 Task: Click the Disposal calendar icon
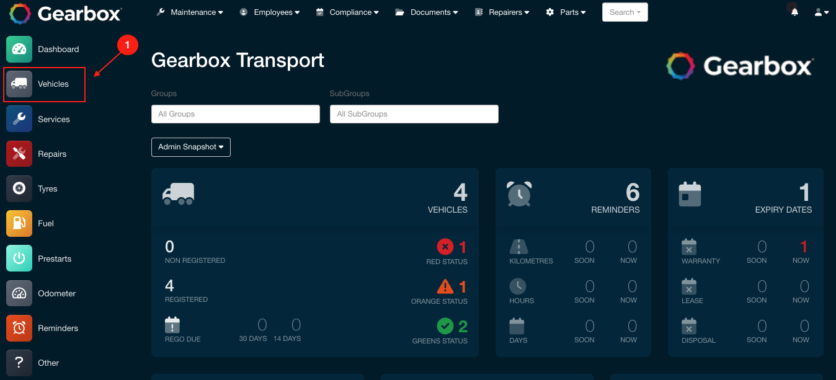pos(689,326)
